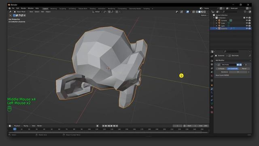Switch to the Shading workspace tab
Screen dimensions: 259x146
(x=93, y=9)
